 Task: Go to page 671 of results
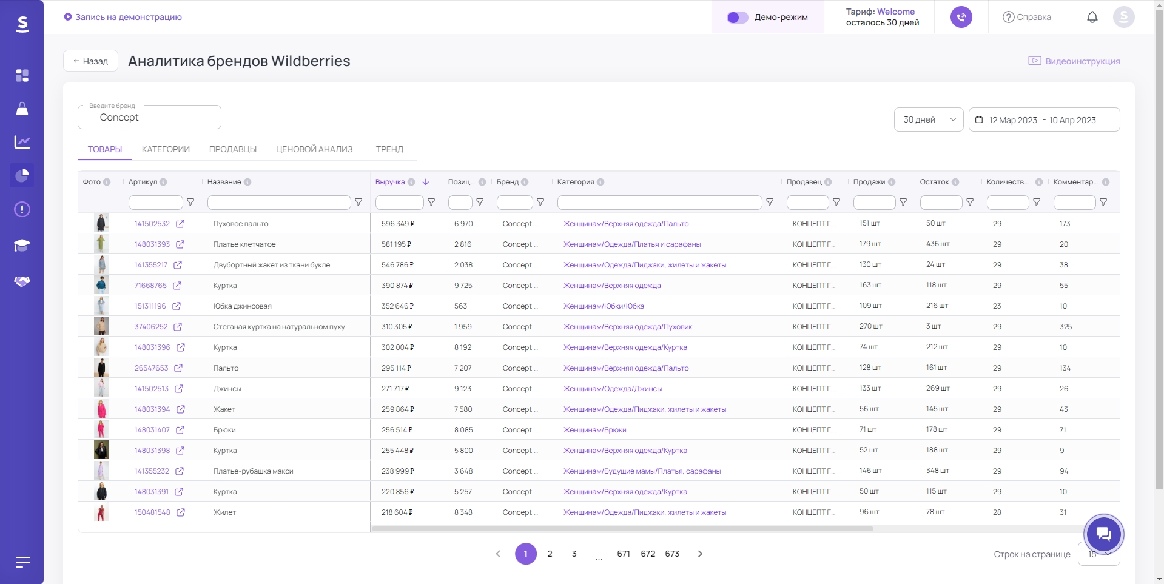pos(624,554)
